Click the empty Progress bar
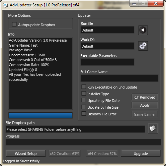 pyautogui.click(x=83, y=142)
